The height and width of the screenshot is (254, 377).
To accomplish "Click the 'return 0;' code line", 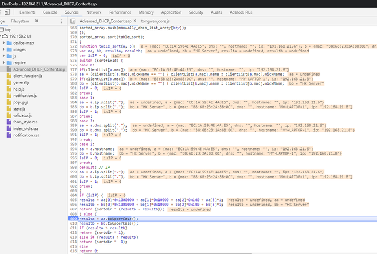I will [89, 251].
